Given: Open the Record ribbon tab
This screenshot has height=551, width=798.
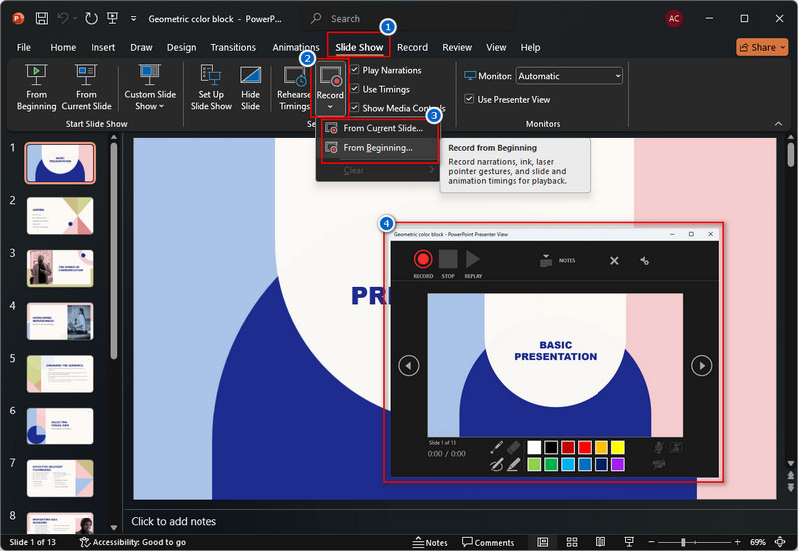Looking at the screenshot, I should [412, 47].
